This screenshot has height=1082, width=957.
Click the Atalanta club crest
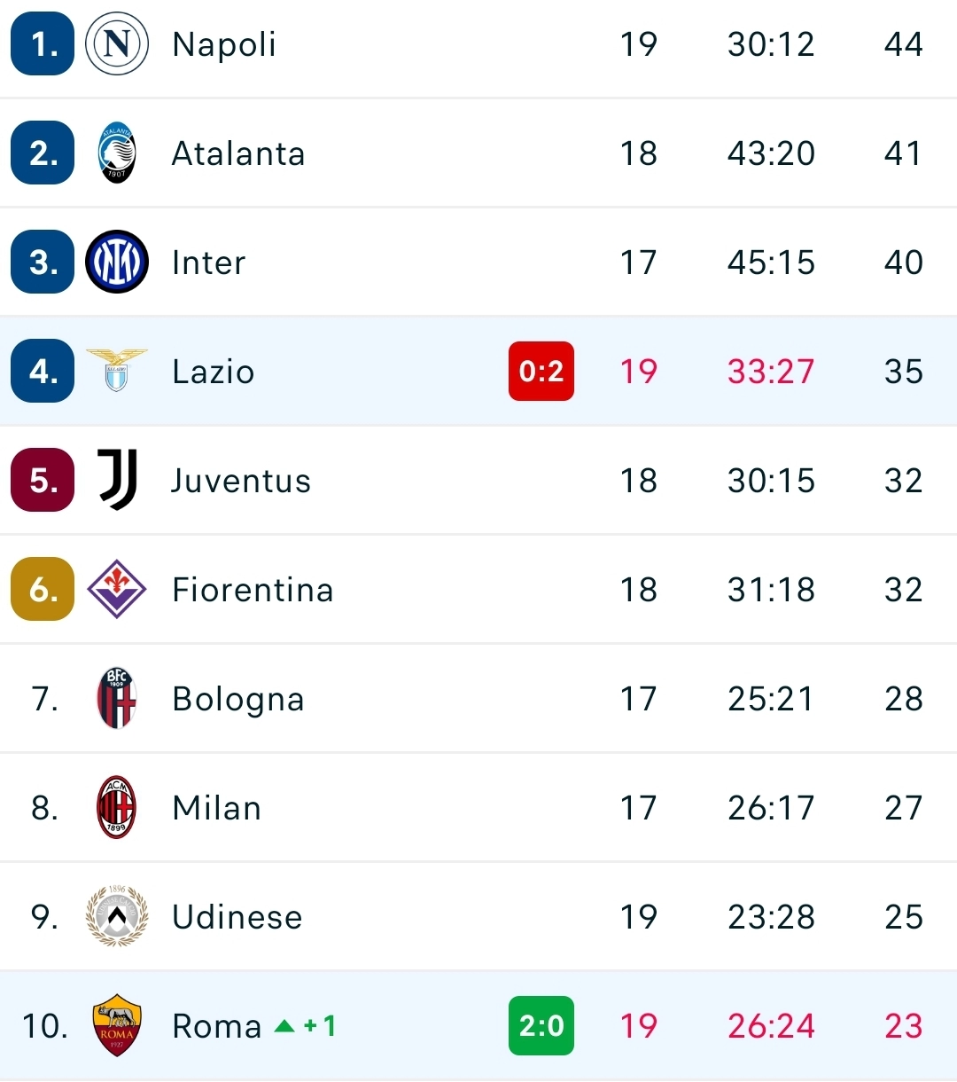tap(116, 153)
